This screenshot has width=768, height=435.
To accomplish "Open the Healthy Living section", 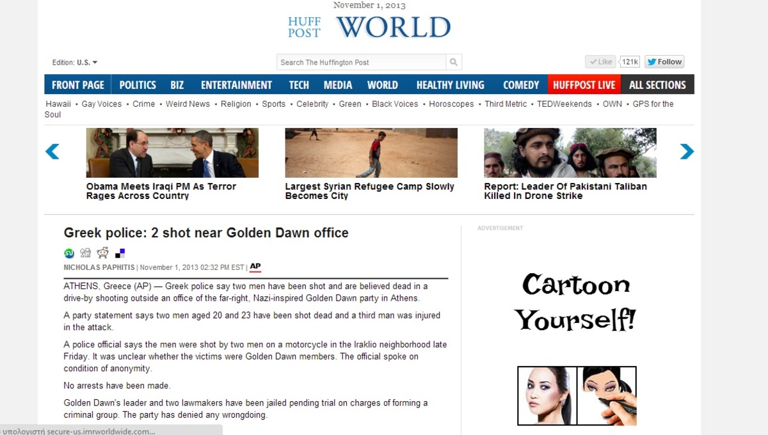I will pos(451,84).
